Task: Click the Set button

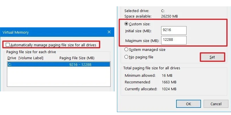Action: pos(213,57)
